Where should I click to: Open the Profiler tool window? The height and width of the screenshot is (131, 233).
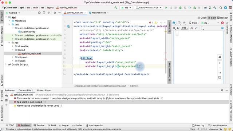click(77, 125)
